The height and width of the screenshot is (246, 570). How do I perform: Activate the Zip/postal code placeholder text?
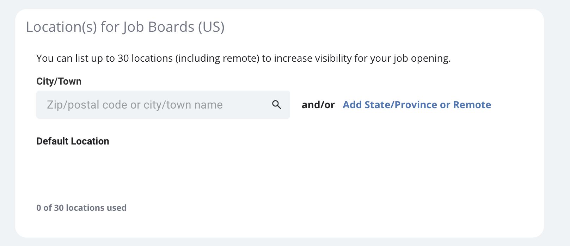(135, 105)
